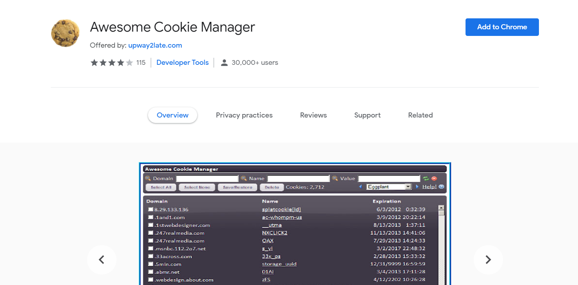
Task: Click the Delete button in cookie manager
Action: click(x=272, y=187)
